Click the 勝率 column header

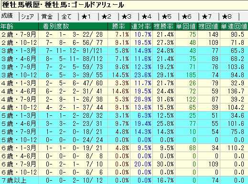coord(119,26)
